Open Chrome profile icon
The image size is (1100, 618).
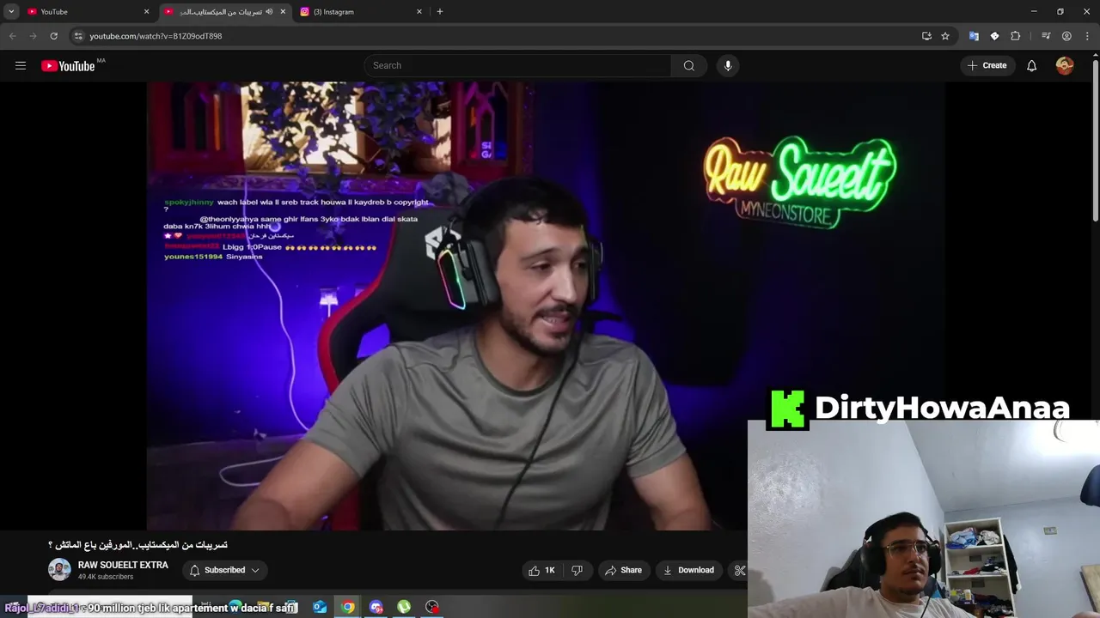pyautogui.click(x=1066, y=36)
